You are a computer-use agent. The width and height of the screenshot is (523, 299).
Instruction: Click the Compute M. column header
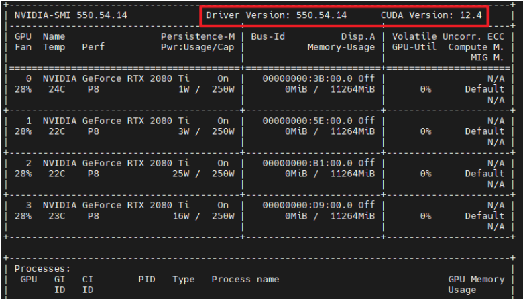point(476,47)
